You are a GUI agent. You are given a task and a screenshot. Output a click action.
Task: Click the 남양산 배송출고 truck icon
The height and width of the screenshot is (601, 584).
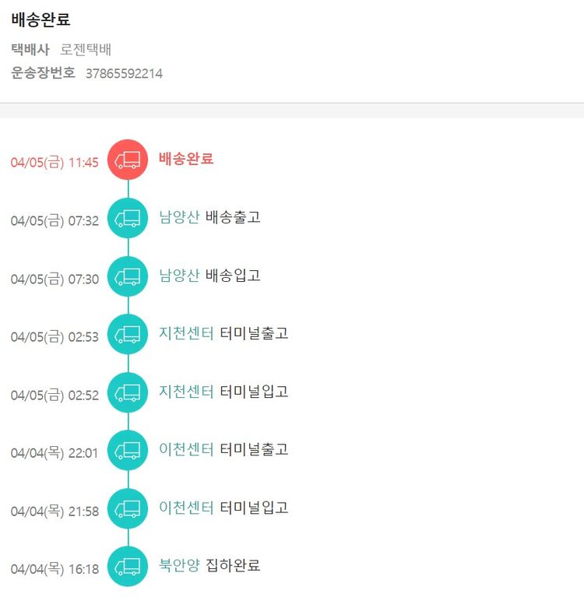pyautogui.click(x=127, y=218)
